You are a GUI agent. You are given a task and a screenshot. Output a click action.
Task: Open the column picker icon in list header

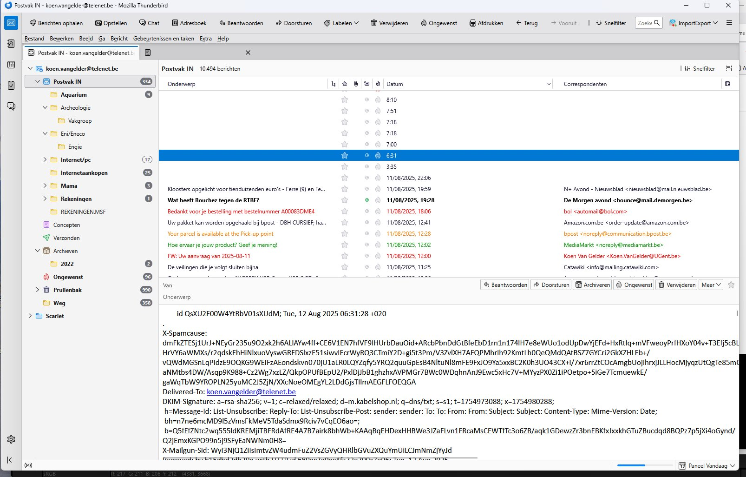[x=727, y=84]
